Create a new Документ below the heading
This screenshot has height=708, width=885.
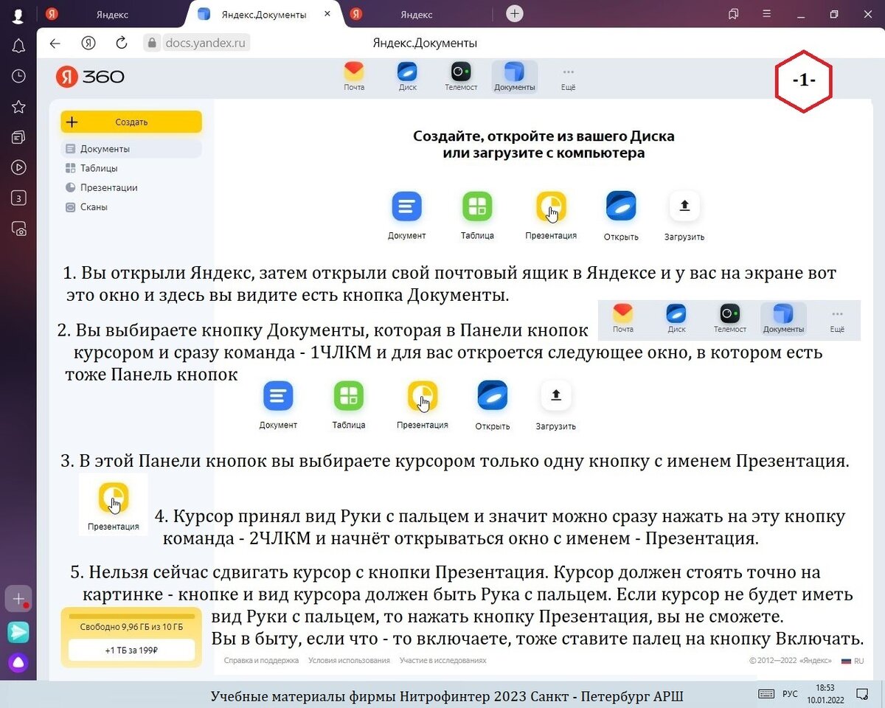pos(406,215)
